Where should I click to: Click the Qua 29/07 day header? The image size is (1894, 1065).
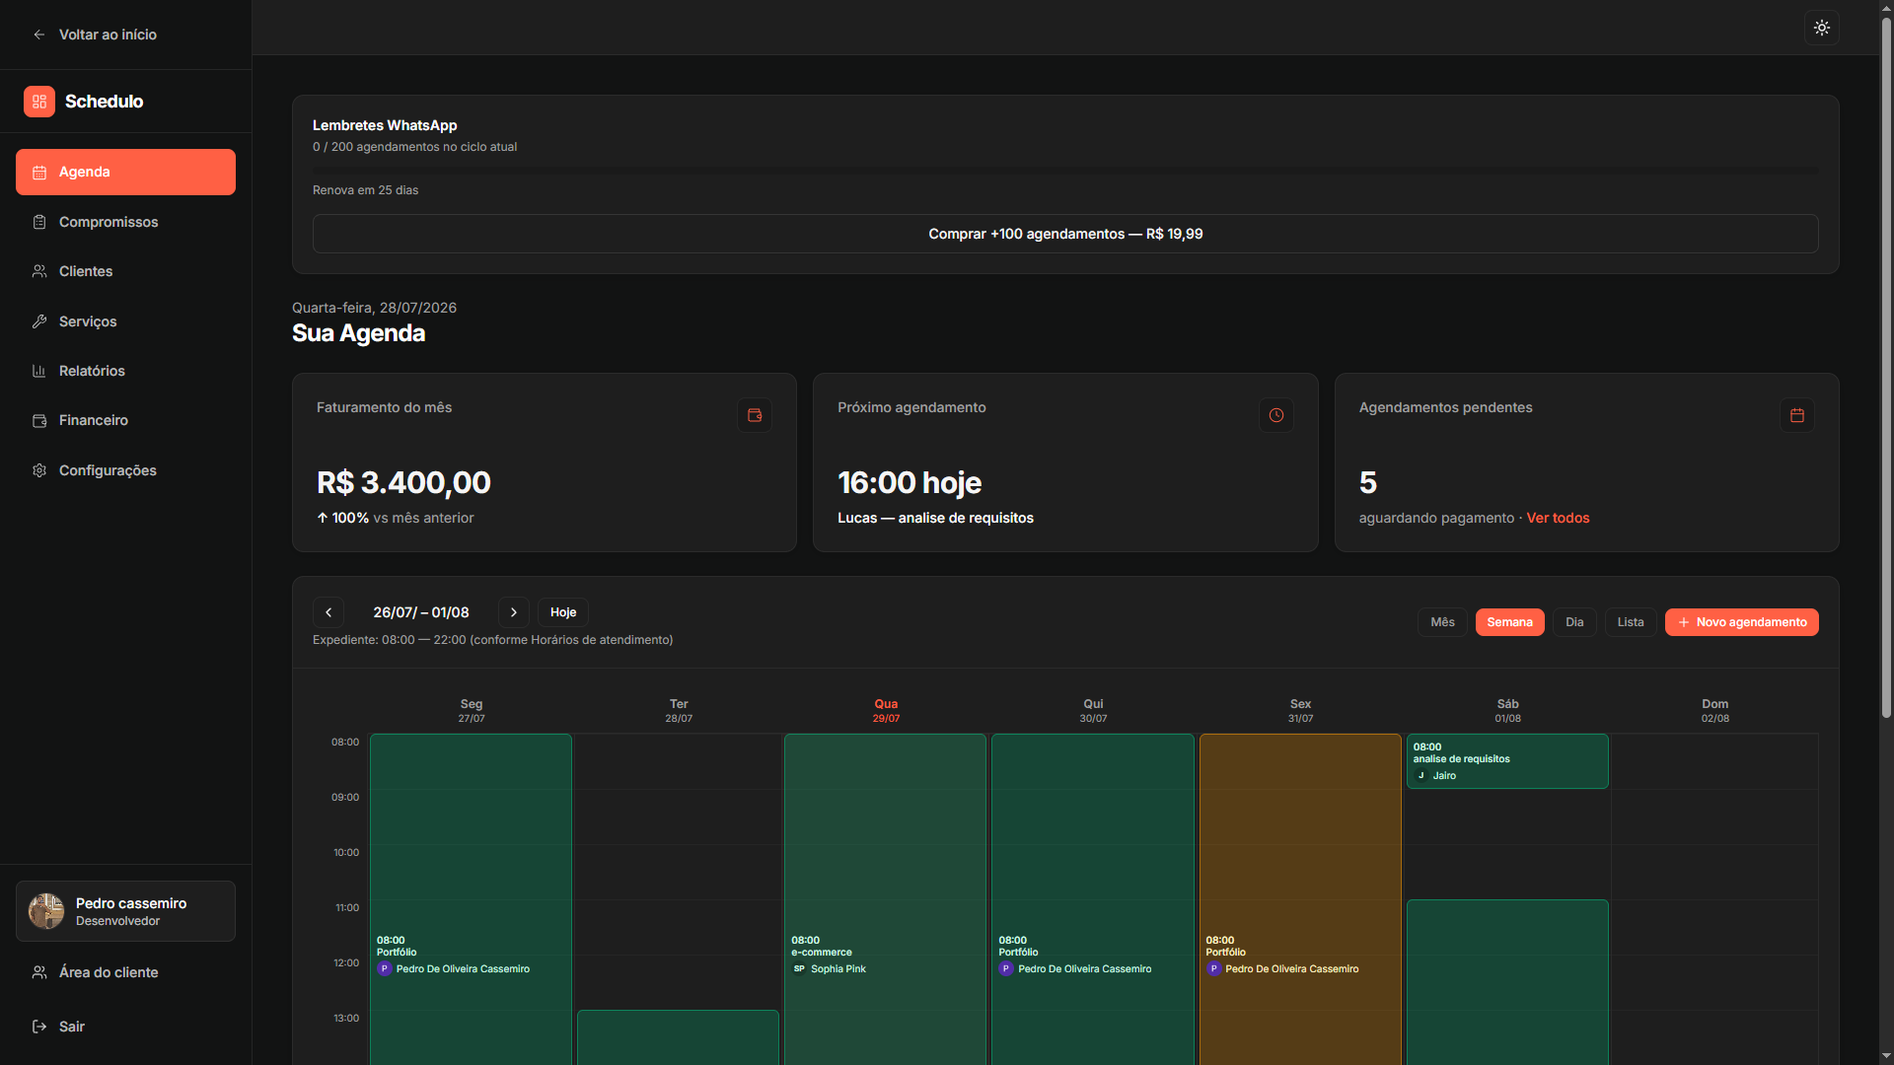point(886,710)
